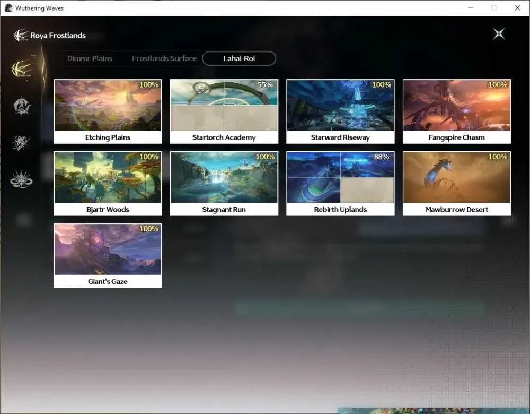Screen dimensions: 530x414
Task: Select the coiled dragon emblem in sidebar
Action: tap(21, 179)
